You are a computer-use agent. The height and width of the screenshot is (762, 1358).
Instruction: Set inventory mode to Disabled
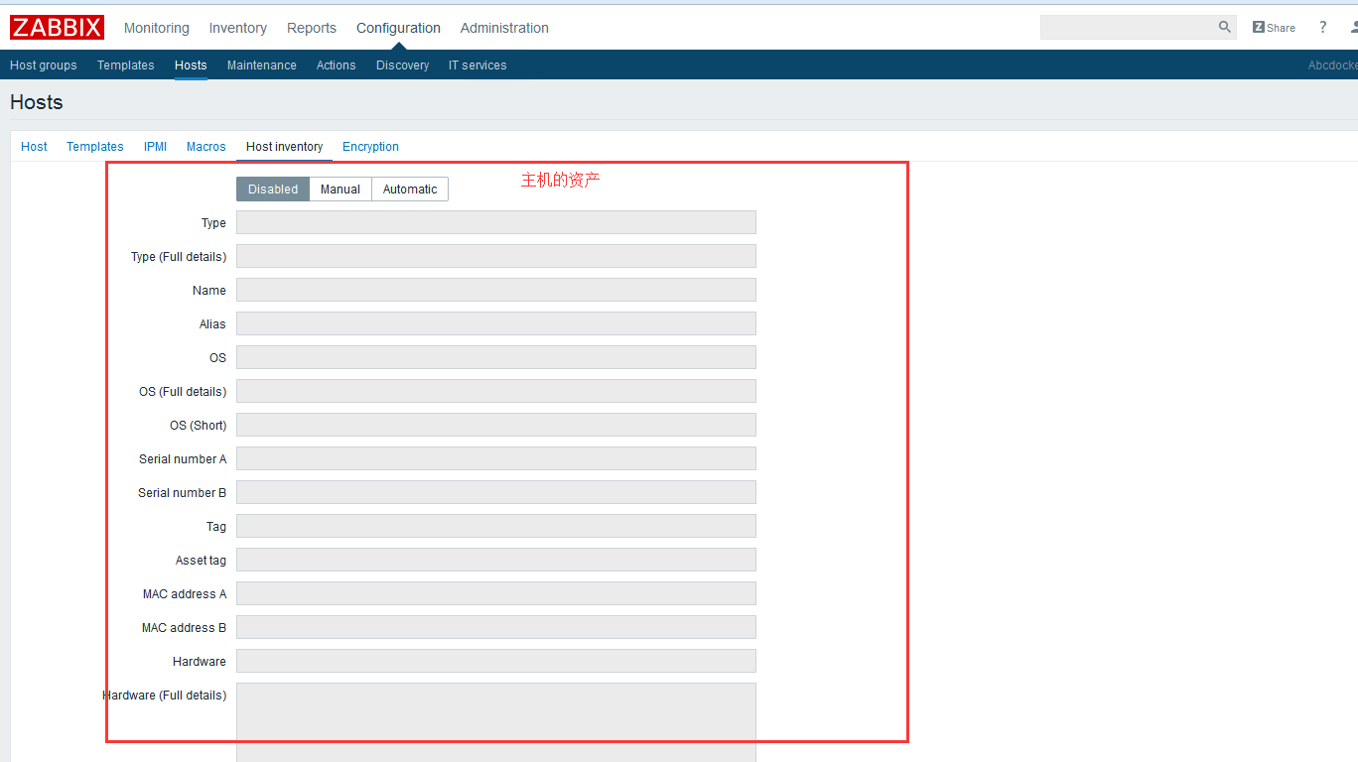273,190
